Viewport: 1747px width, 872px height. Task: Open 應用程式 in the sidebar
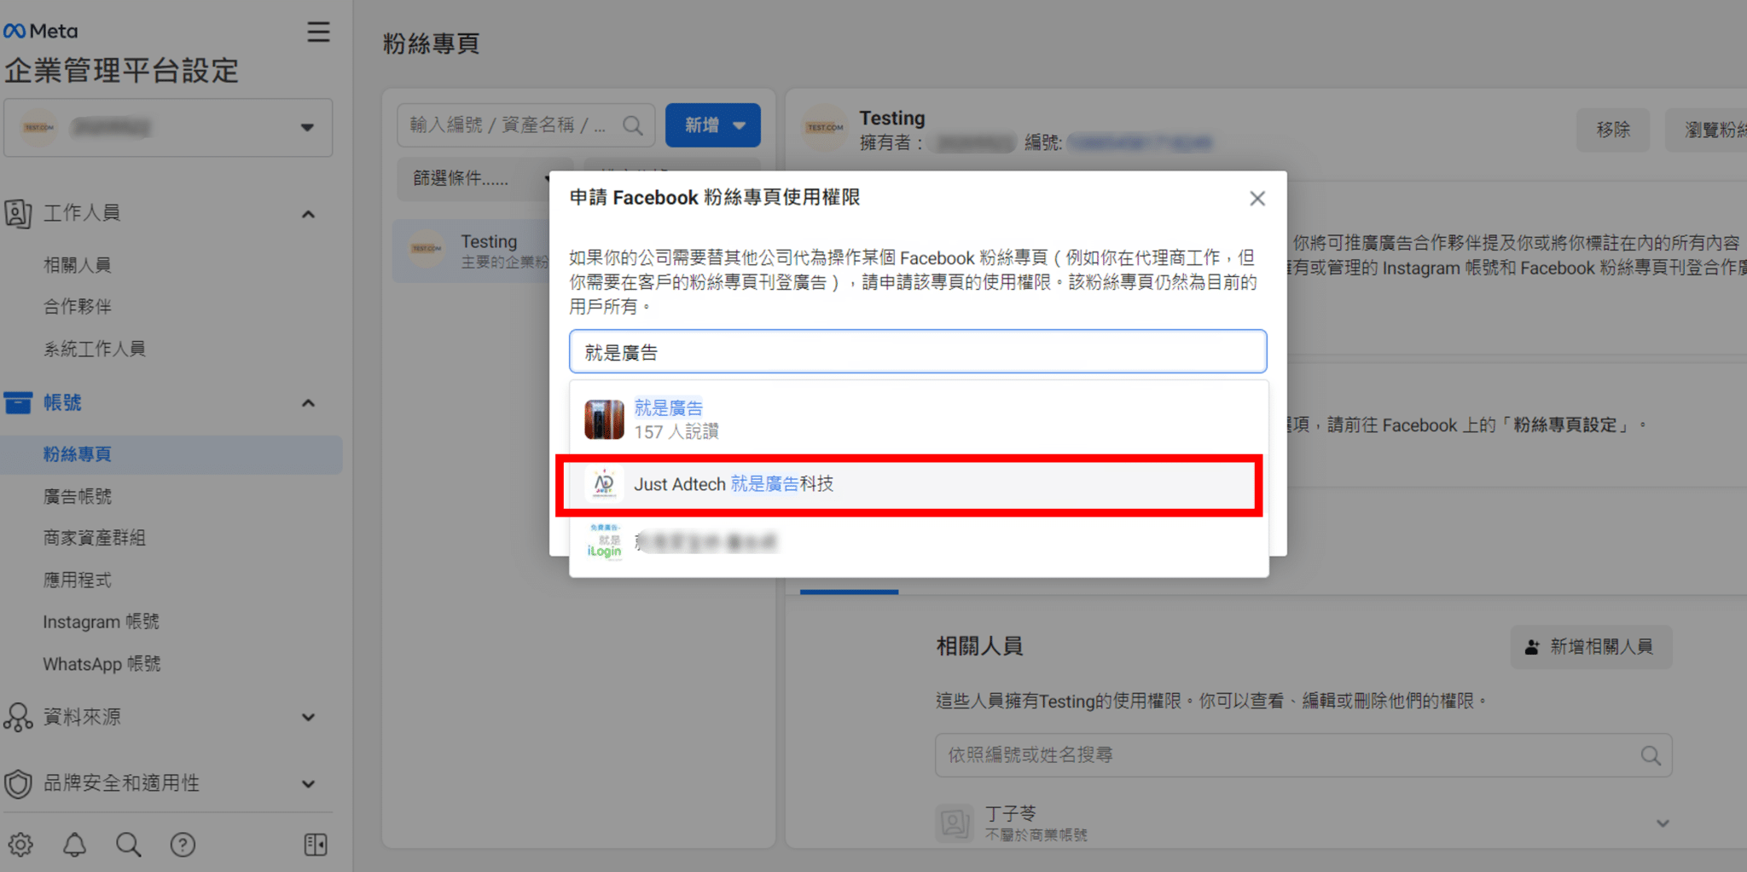pos(78,580)
